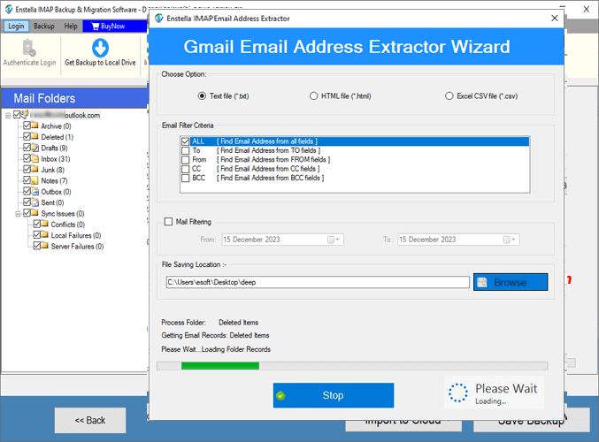This screenshot has width=599, height=442.
Task: Select the Excel CSV file (*.csv) option
Action: [x=449, y=96]
